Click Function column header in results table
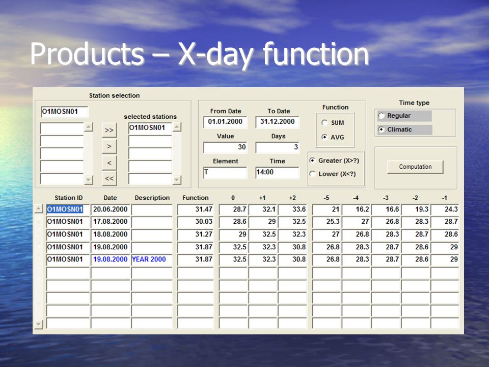Screen dimensions: 489x367 click(x=196, y=198)
